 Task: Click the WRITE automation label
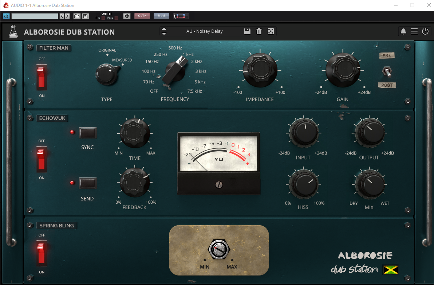coord(107,14)
